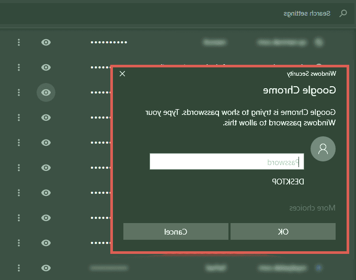Viewport: 356px width, 280px height.
Task: Expand More choices in the security dialog
Action: 313,208
